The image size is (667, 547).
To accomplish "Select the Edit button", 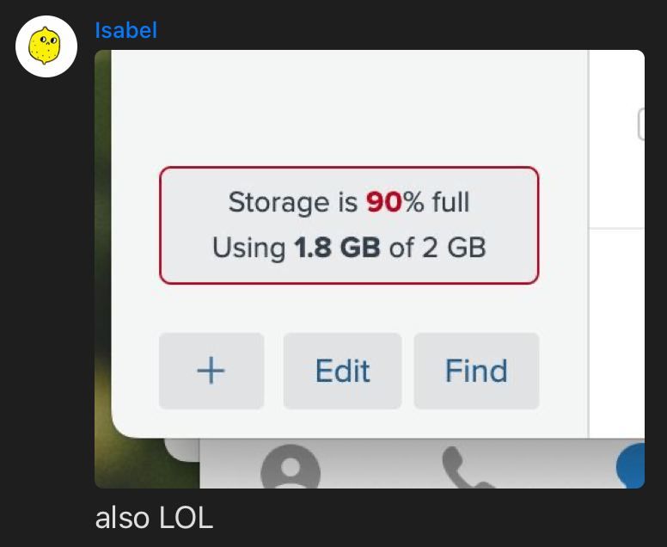I will 342,371.
